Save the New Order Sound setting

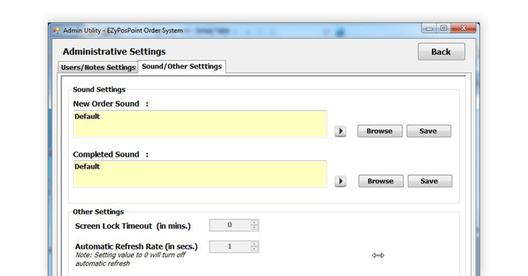click(x=429, y=131)
